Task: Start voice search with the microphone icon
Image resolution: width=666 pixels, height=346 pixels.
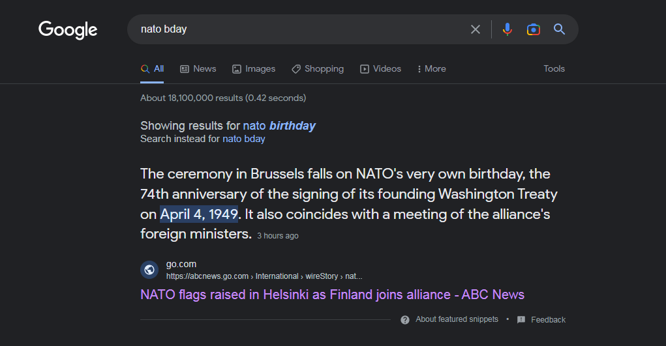Action: 507,29
